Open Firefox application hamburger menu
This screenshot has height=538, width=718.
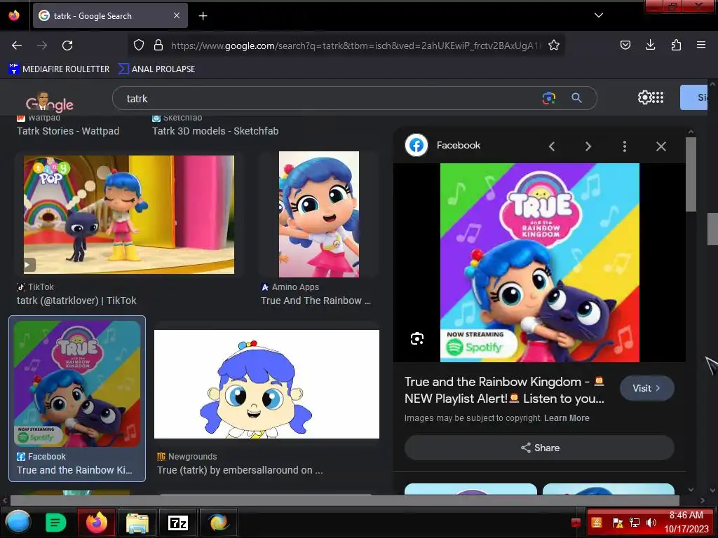(x=701, y=45)
